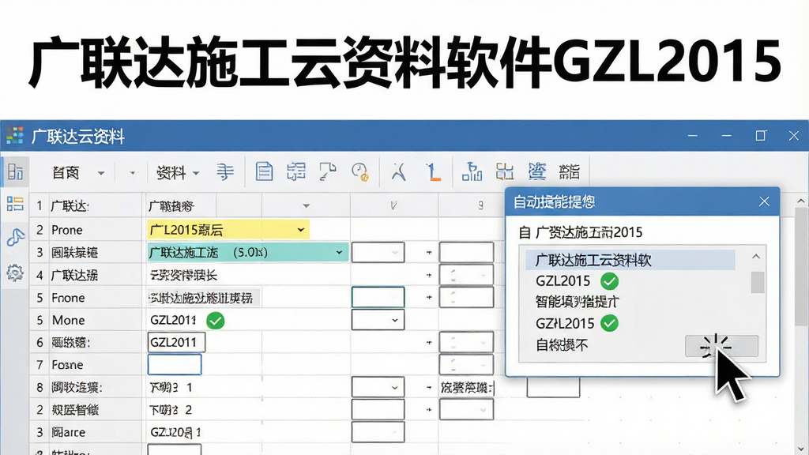Click the top sidebar panel icon
Screen dimensions: 809x455
15,171
